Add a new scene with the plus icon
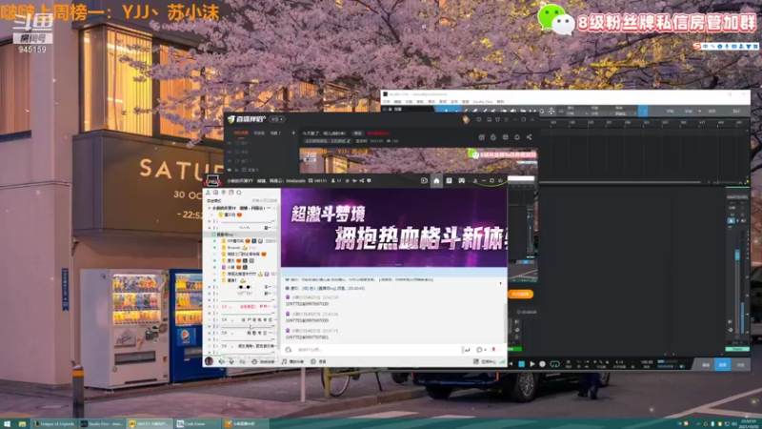This screenshot has width=762, height=429. (293, 133)
